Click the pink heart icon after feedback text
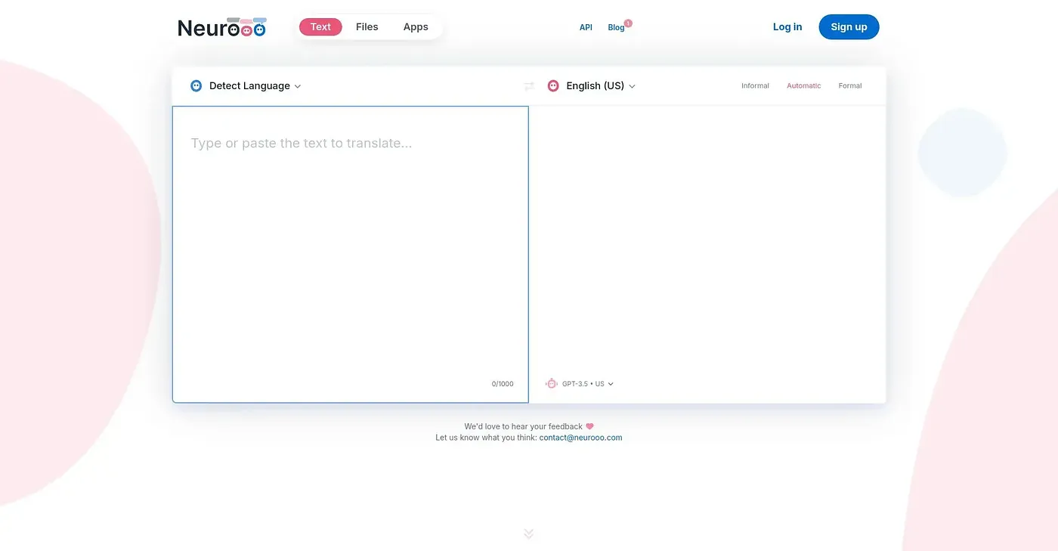 (x=589, y=426)
